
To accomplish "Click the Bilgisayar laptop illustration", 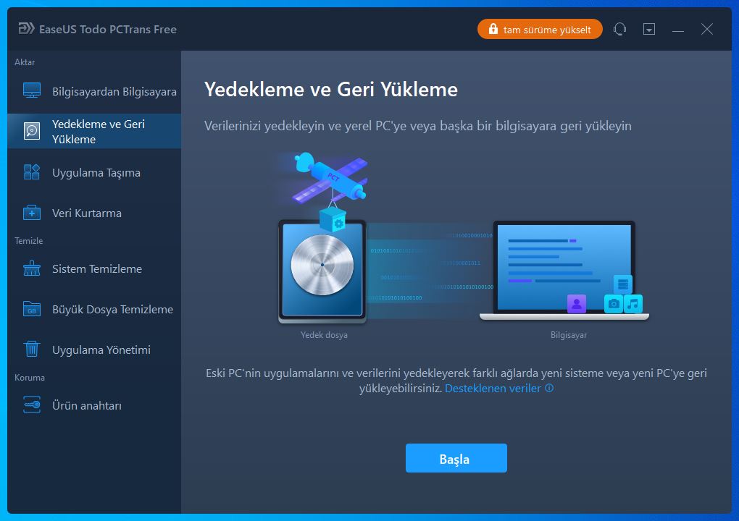I will click(564, 271).
